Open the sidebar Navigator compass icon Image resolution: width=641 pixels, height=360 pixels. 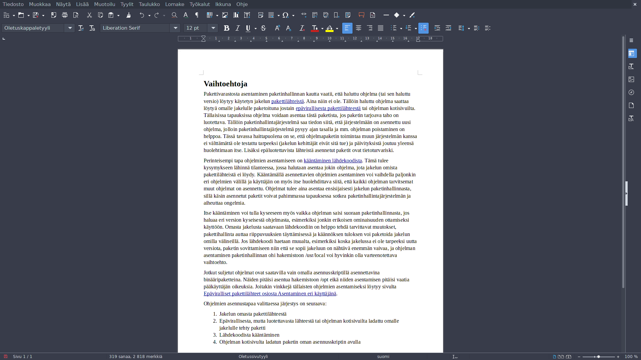[631, 92]
